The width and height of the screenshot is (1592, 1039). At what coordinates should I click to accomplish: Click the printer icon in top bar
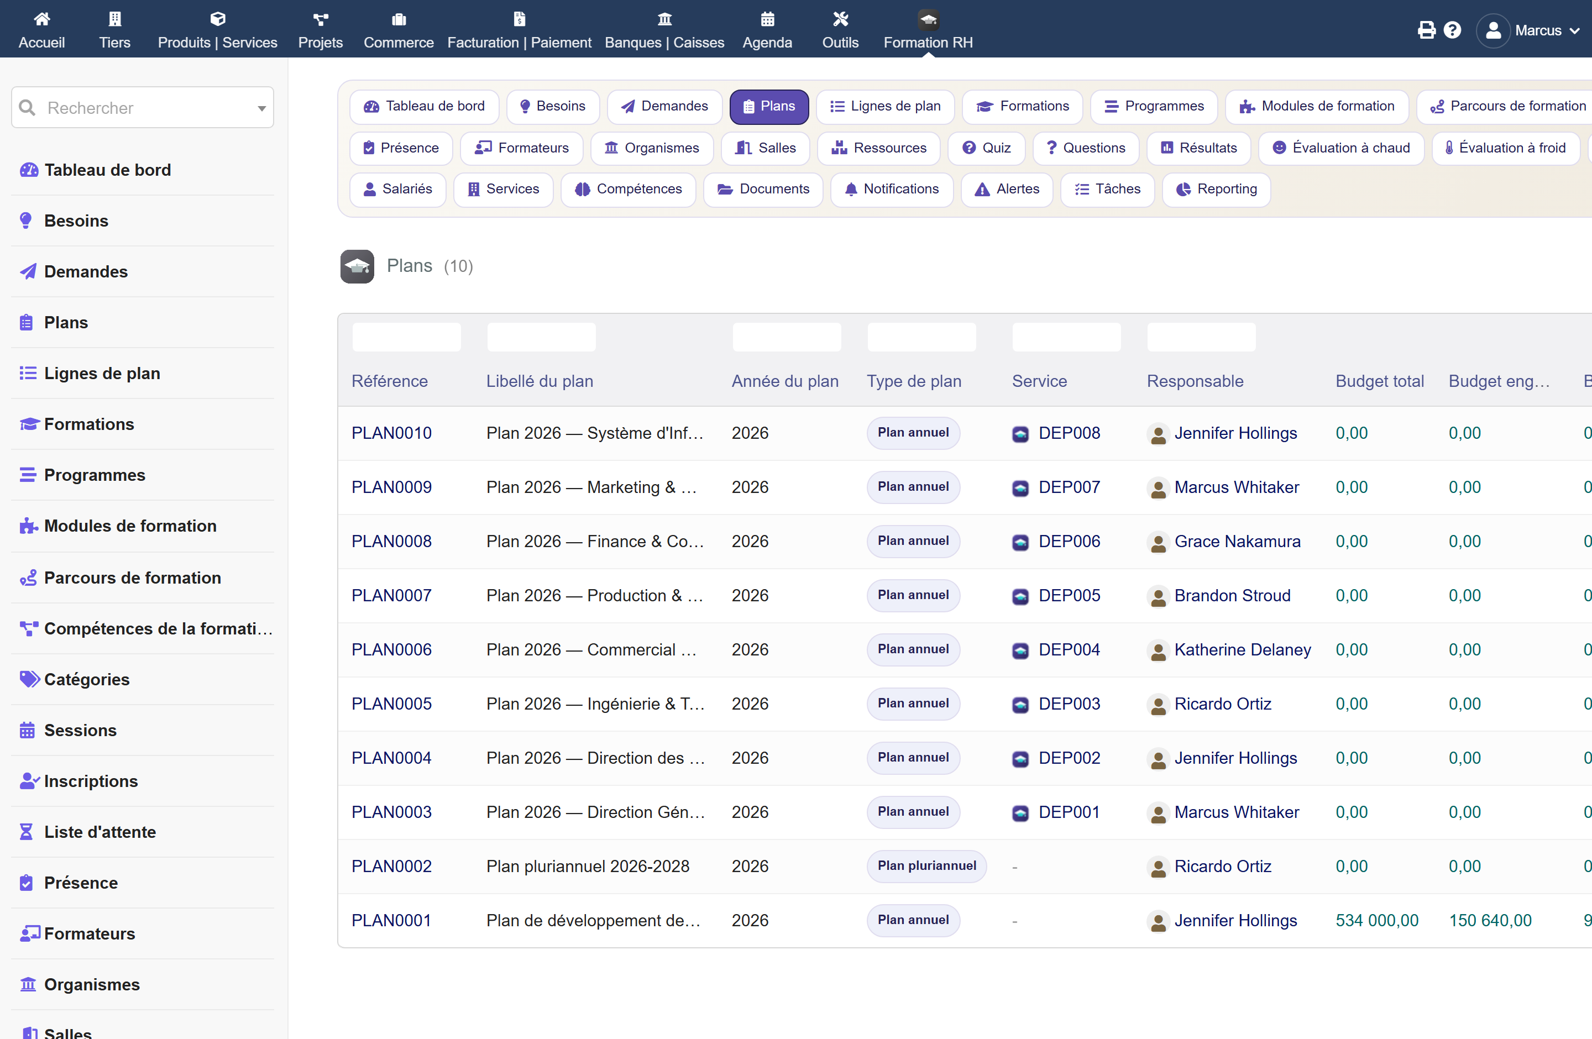pyautogui.click(x=1426, y=30)
